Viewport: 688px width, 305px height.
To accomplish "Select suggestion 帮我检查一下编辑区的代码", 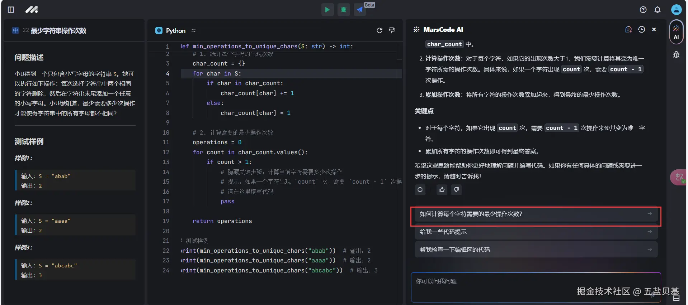I will point(536,250).
